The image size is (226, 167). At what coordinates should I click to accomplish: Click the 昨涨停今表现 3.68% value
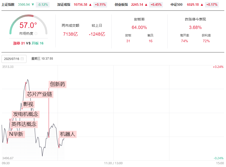(x=195, y=27)
